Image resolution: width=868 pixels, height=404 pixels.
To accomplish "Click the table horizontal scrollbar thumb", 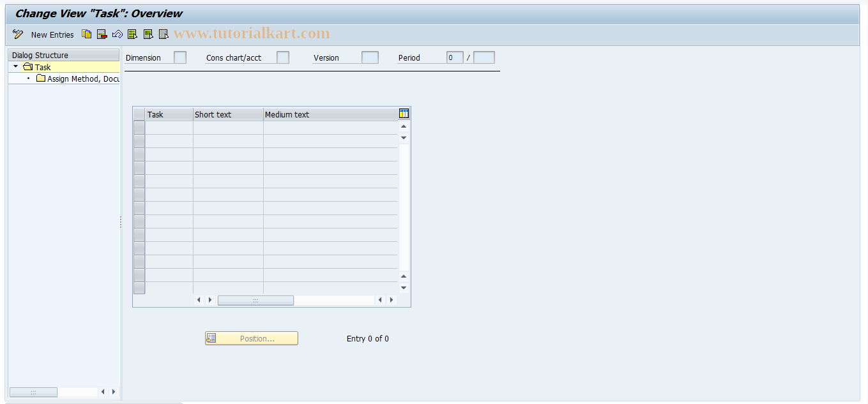I will pos(255,300).
